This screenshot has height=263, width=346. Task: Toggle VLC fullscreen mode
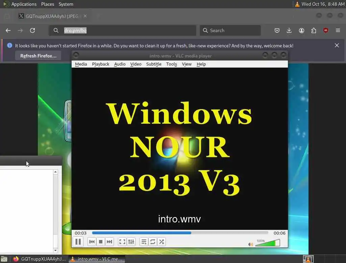(122, 242)
